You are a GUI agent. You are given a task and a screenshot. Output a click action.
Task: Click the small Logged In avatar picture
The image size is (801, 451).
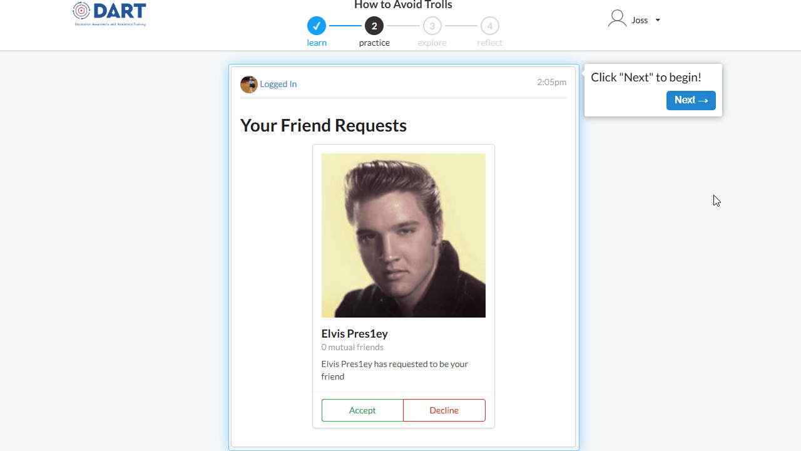[249, 85]
